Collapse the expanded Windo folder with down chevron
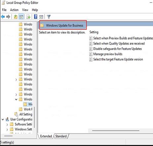This screenshot has width=153, height=146. [x=16, y=99]
